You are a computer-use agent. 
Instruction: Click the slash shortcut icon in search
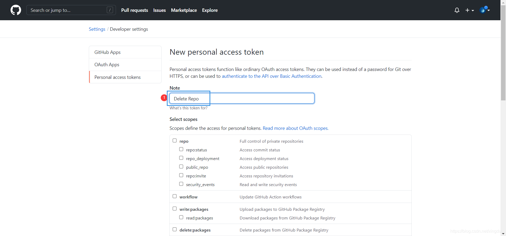[110, 10]
